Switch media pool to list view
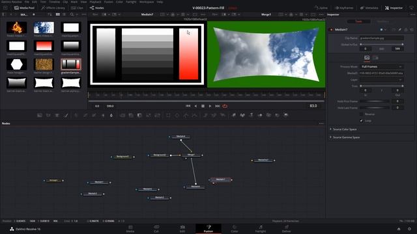This screenshot has height=234, width=417. click(64, 14)
